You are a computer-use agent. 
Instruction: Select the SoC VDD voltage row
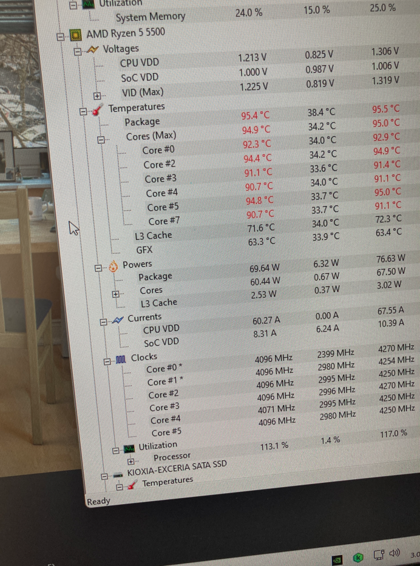pyautogui.click(x=140, y=78)
